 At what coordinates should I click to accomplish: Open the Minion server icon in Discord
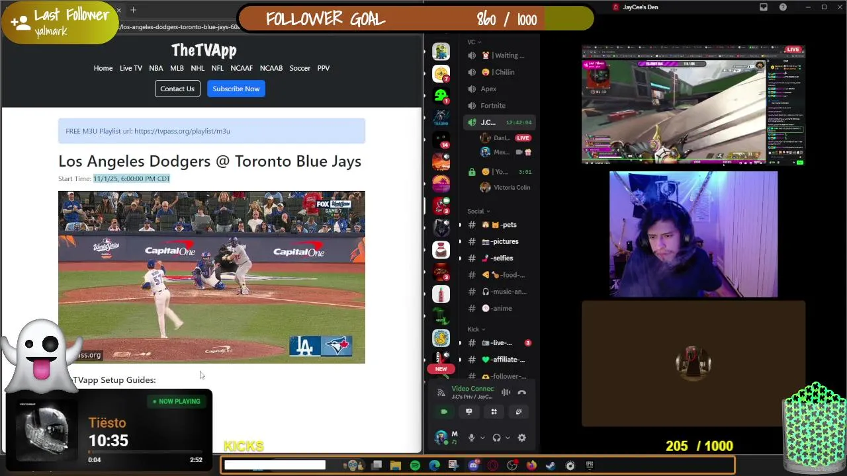coord(441,52)
